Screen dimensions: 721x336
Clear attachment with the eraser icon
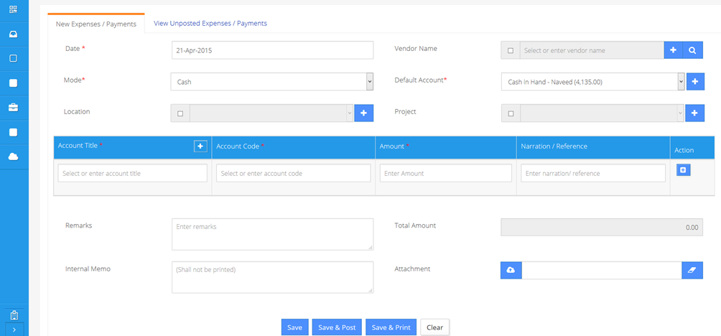(x=692, y=270)
